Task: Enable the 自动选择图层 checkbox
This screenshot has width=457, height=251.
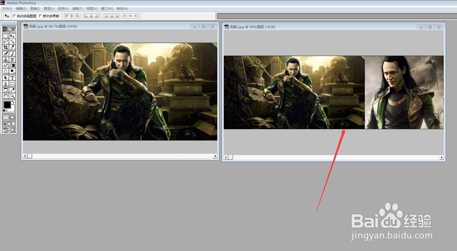Action: coord(15,16)
